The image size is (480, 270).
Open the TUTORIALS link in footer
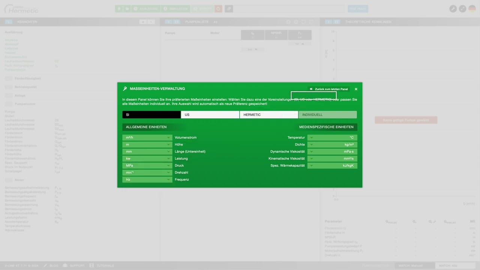(102, 265)
